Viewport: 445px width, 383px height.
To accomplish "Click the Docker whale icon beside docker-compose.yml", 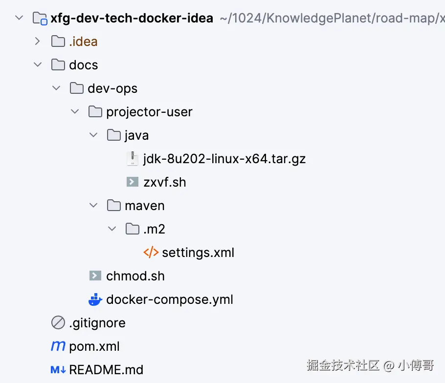I will [95, 299].
